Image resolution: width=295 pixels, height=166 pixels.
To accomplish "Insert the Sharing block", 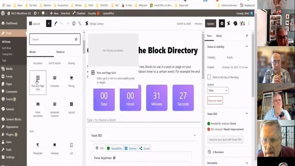I will [71, 63].
